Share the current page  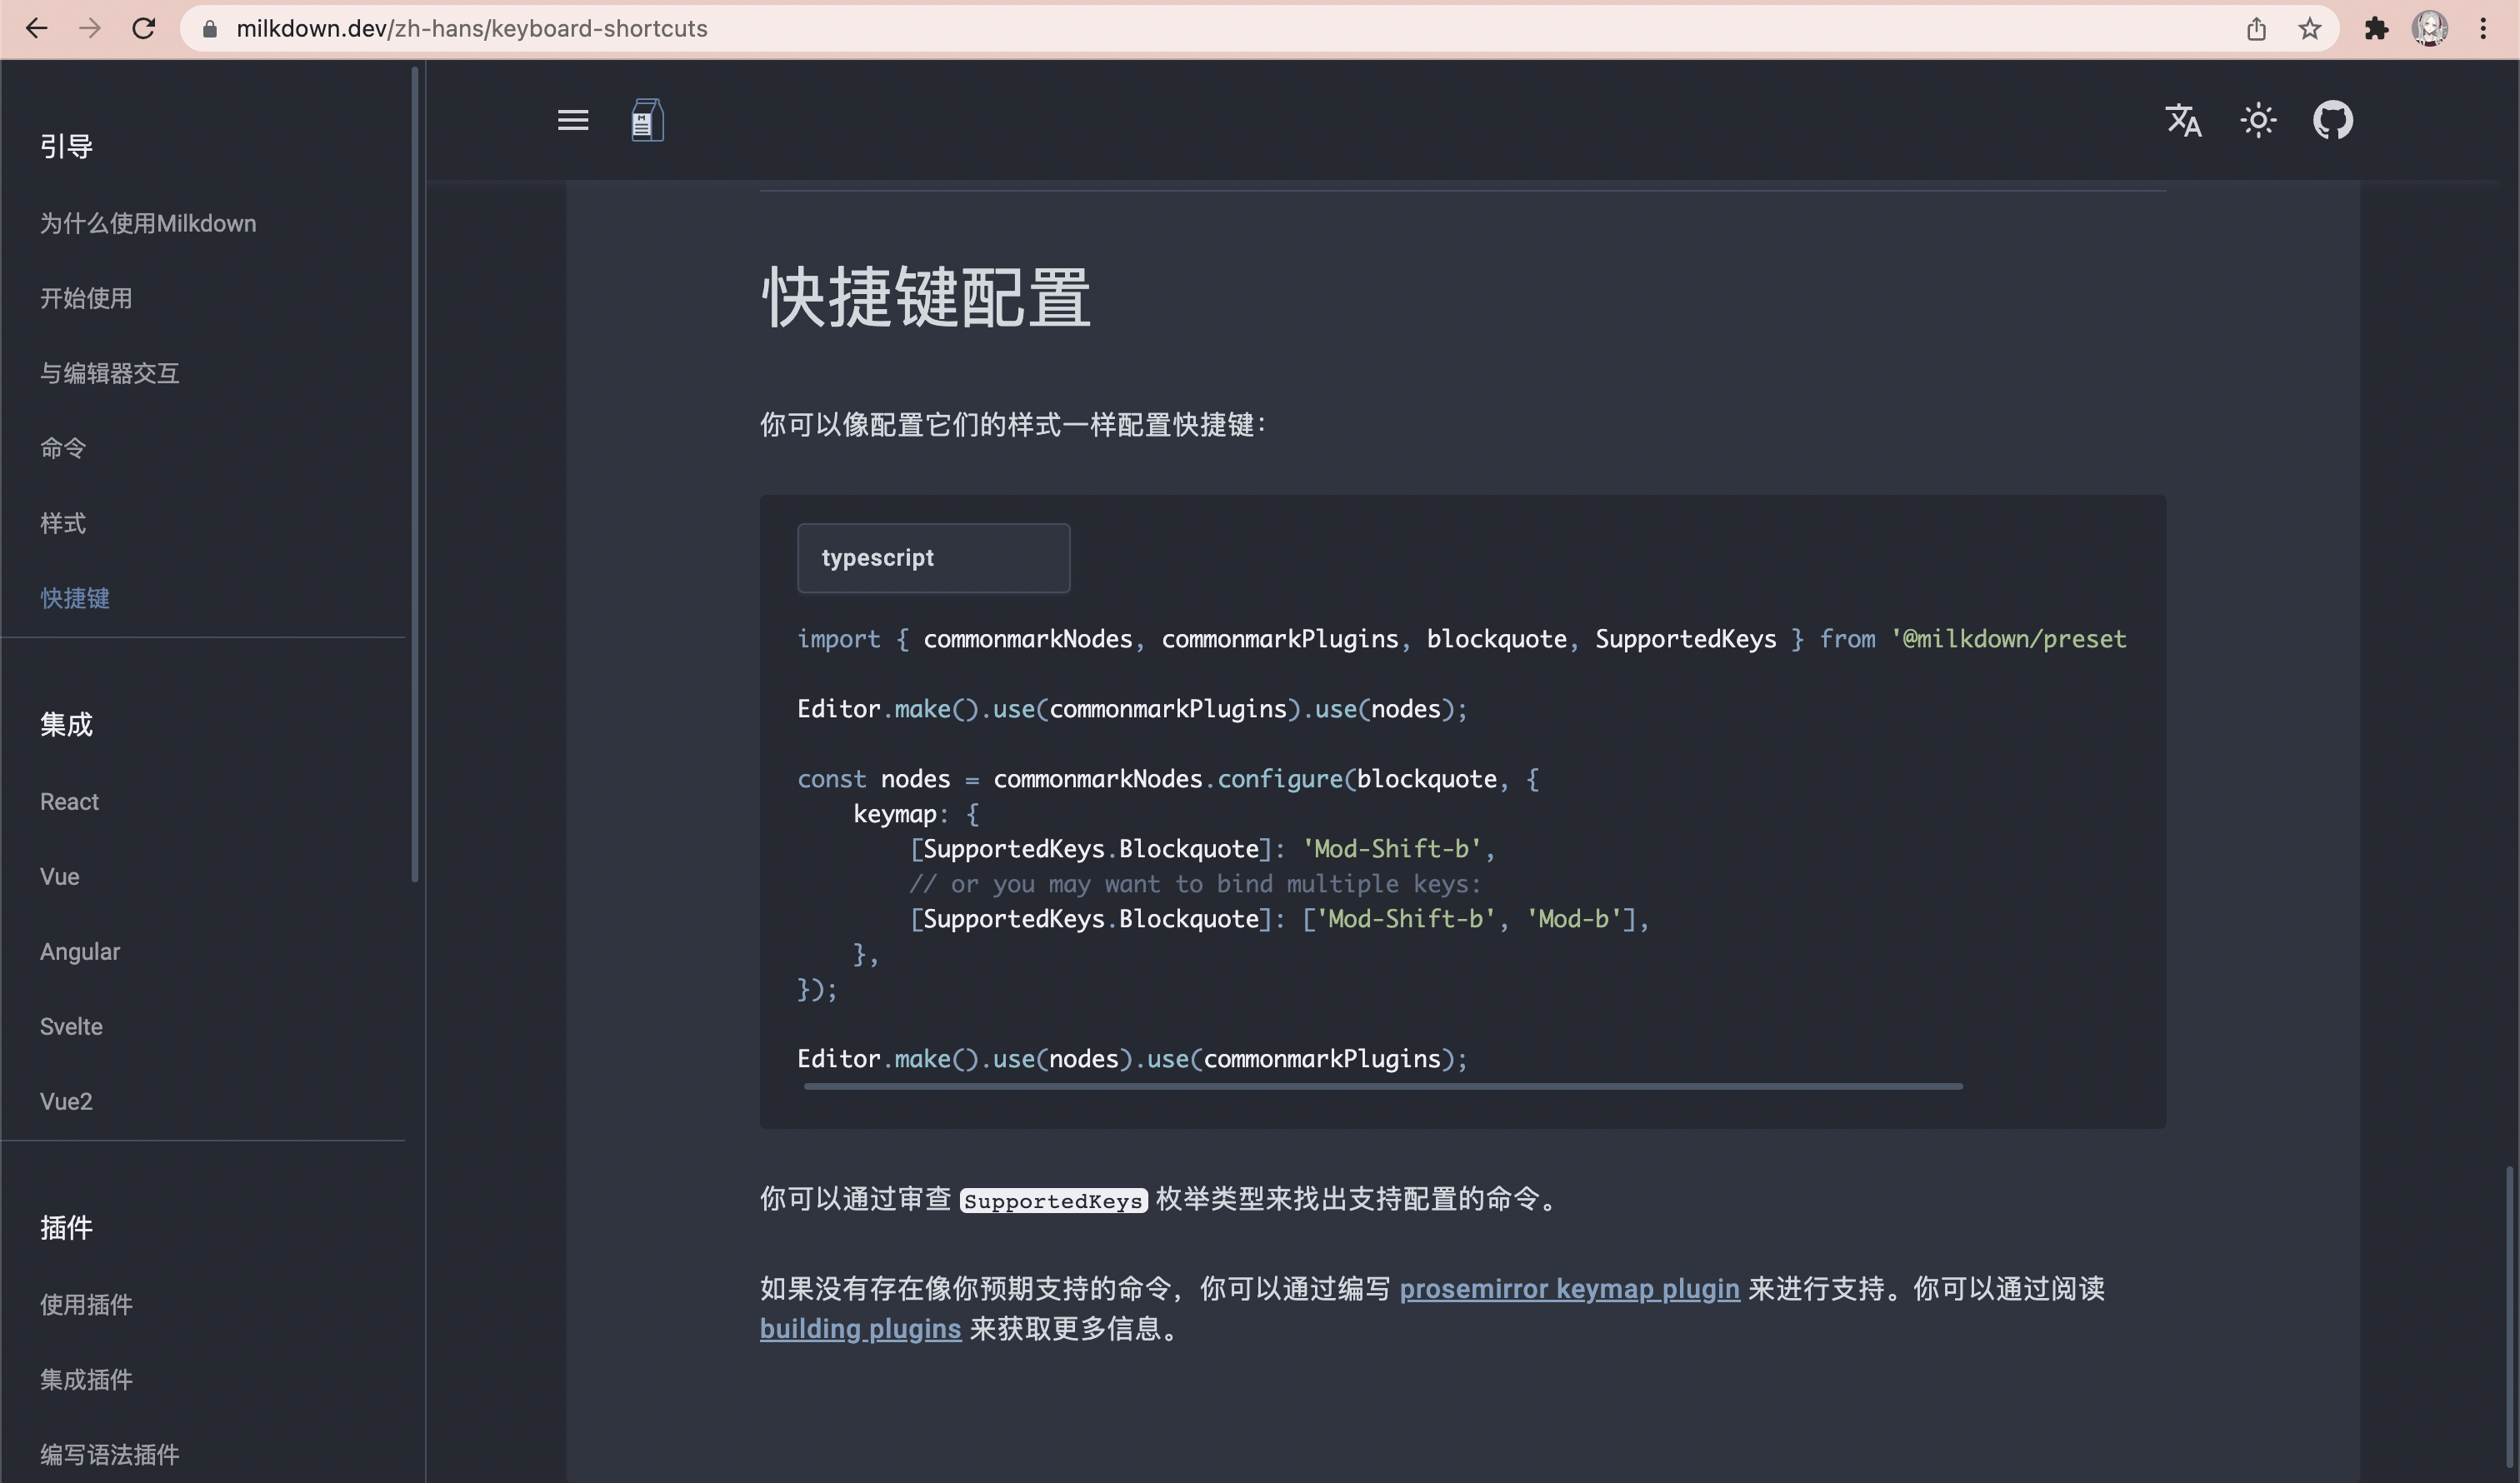[2256, 28]
